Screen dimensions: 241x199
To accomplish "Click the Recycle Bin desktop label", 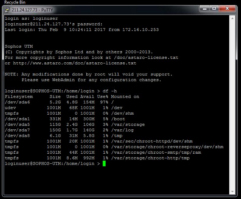I will tap(15, 2).
